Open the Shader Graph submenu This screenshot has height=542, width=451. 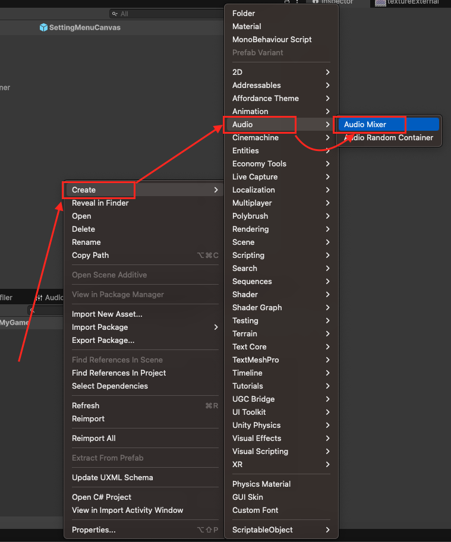click(281, 308)
